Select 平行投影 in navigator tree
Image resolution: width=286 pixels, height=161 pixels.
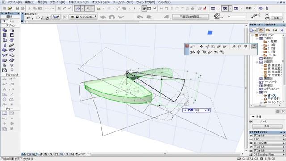(x=273, y=99)
